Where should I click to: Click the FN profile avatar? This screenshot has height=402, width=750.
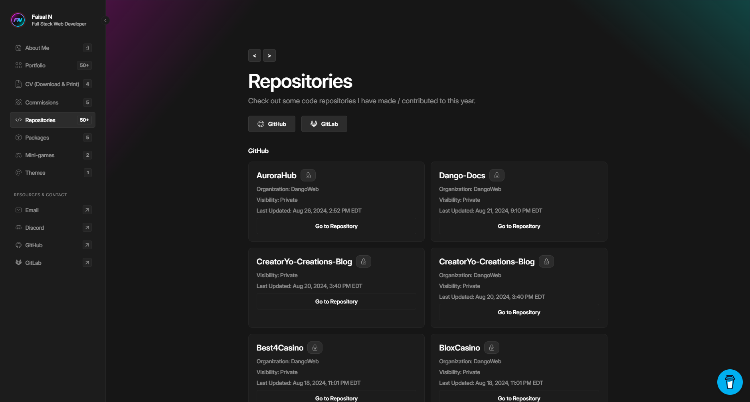point(18,20)
